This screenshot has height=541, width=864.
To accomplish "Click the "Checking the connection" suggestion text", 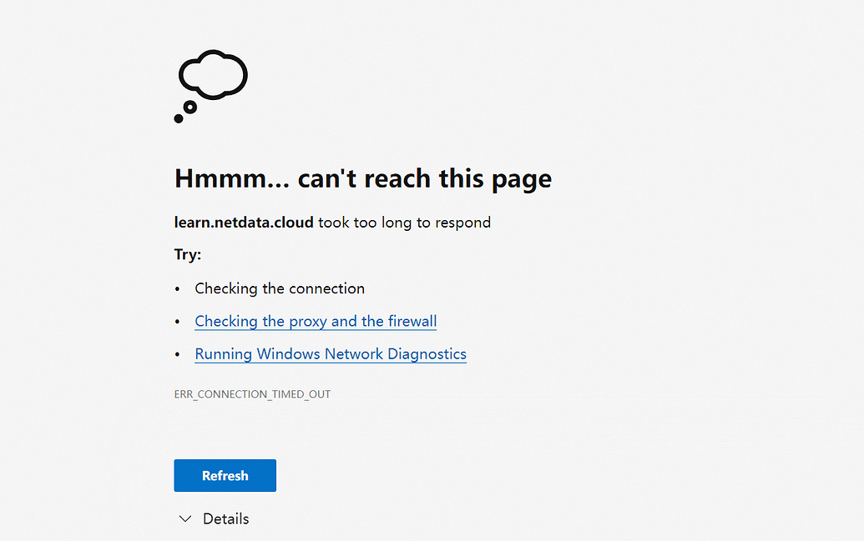I will coord(280,288).
